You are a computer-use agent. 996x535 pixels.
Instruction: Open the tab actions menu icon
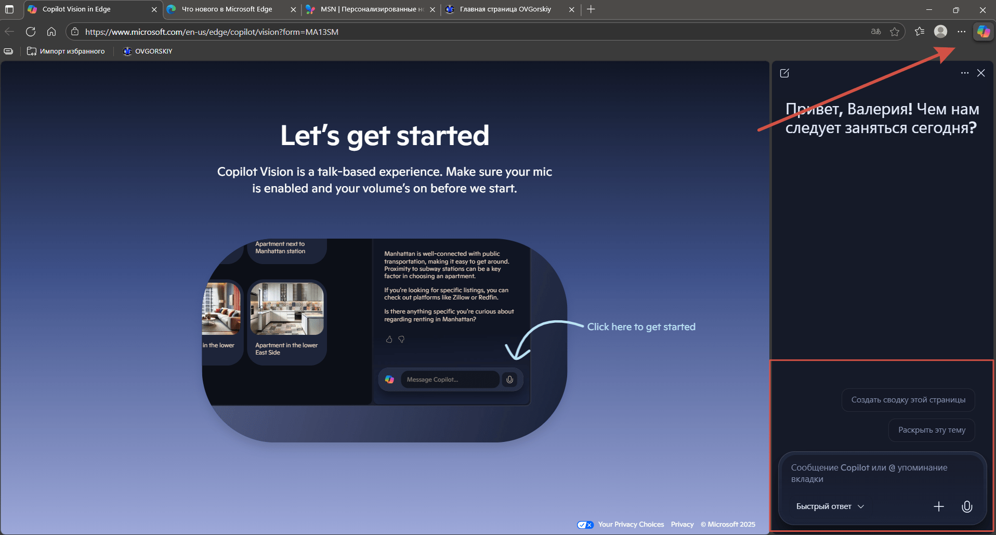click(x=9, y=9)
